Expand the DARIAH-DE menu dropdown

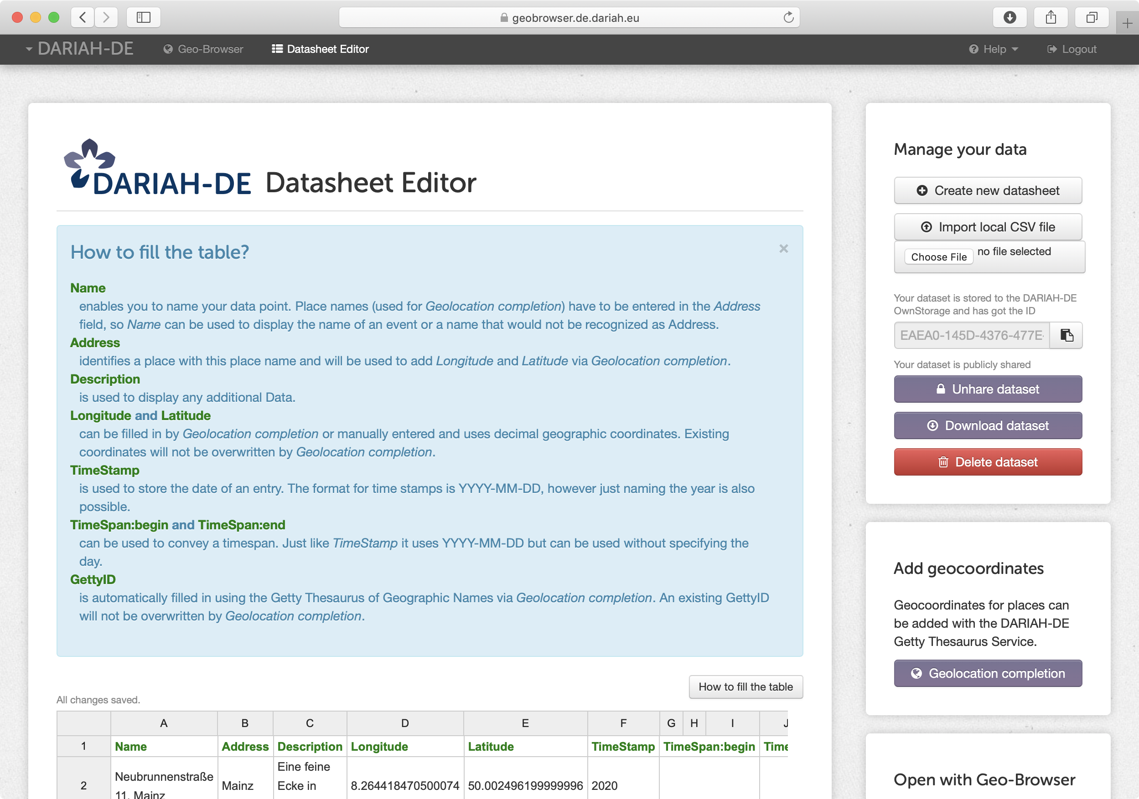[x=79, y=49]
